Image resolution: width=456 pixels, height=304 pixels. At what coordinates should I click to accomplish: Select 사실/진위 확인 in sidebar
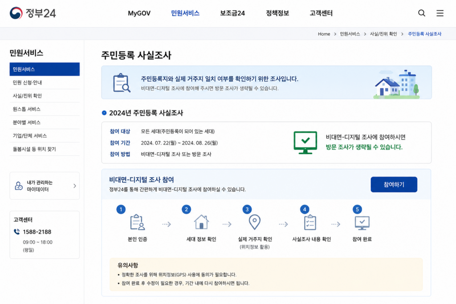[45, 96]
